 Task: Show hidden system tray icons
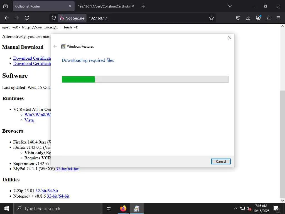(235, 208)
